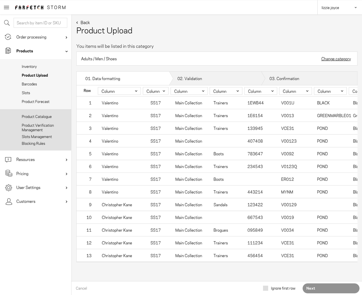This screenshot has width=362, height=295.
Task: Collapse the Products section chevron
Action: (66, 51)
